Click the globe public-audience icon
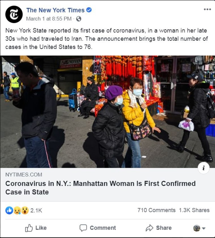The image size is (215, 238). pyautogui.click(x=79, y=19)
